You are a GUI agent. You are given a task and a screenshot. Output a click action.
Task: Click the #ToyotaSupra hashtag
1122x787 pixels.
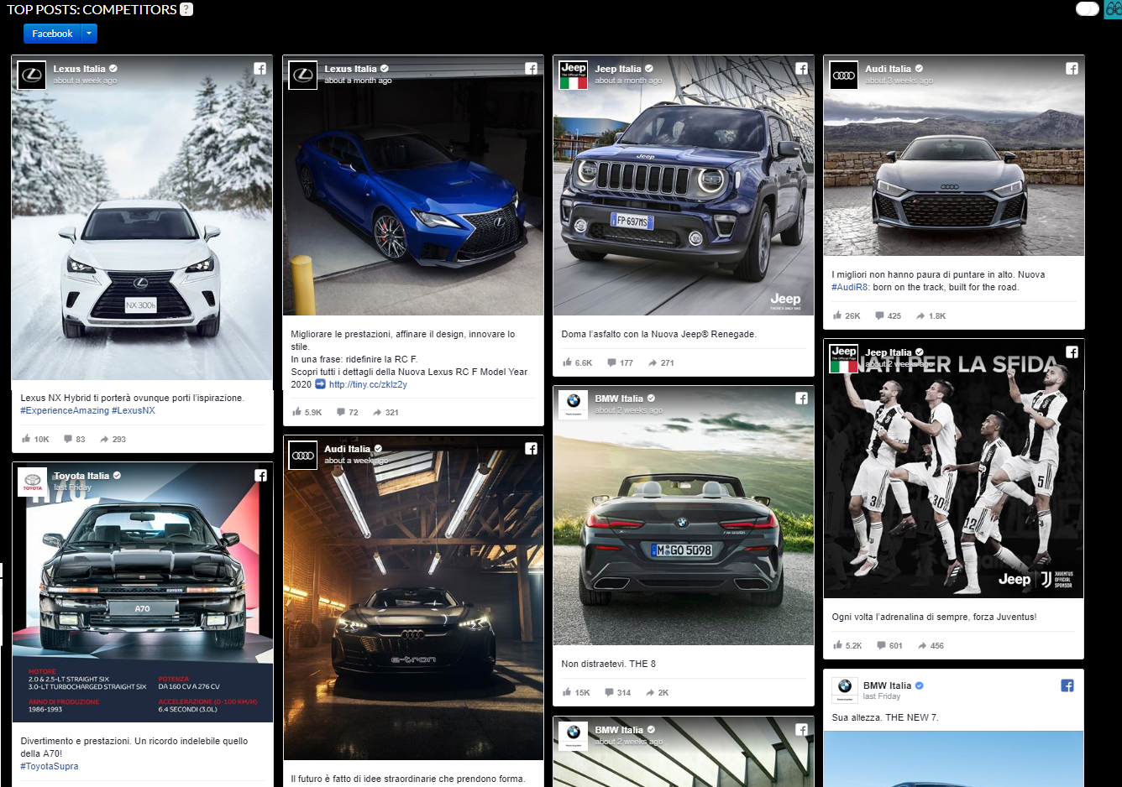coord(50,766)
